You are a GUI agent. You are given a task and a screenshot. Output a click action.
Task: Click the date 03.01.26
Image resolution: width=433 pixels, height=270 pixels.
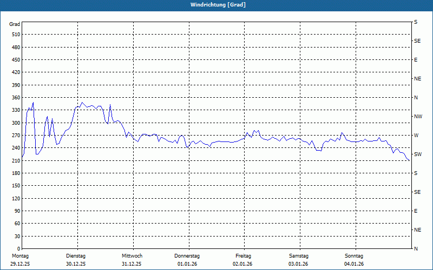(x=298, y=264)
